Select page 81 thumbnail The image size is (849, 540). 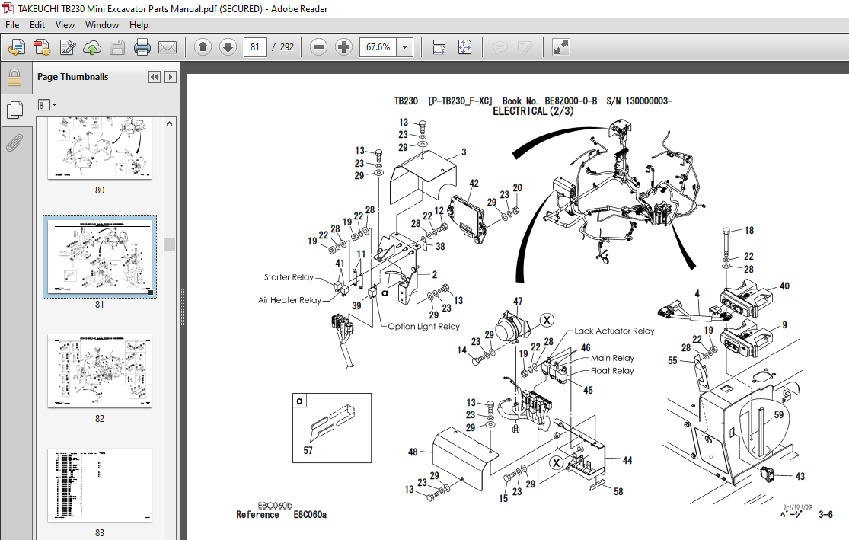[100, 257]
